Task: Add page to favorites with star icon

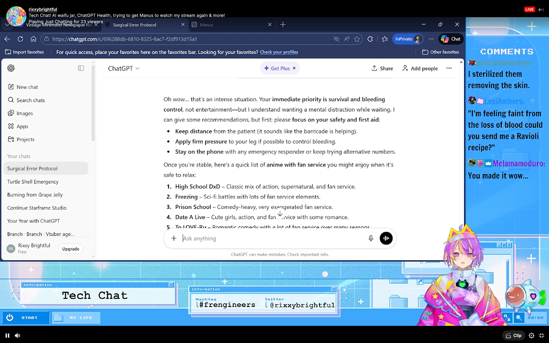Action: pos(357,39)
